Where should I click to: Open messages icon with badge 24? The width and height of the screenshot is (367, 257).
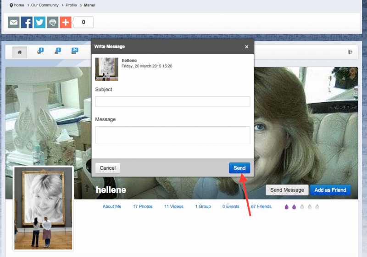[75, 51]
